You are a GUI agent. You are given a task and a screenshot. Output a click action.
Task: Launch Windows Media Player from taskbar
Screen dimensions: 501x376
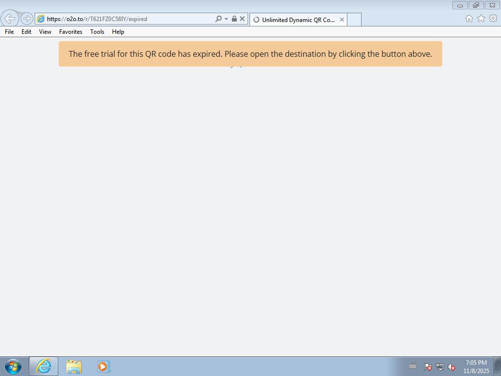[x=103, y=366]
